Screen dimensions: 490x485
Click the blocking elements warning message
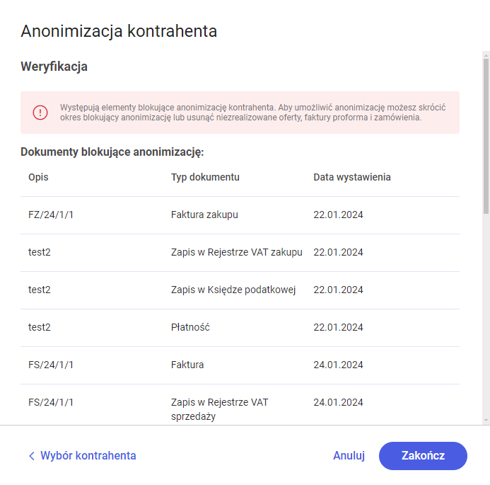tap(252, 113)
